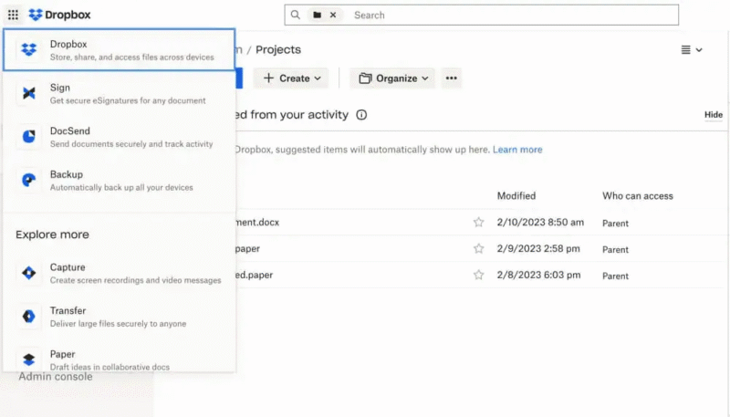Click the DocSend app icon
The height and width of the screenshot is (417, 730).
(x=29, y=136)
